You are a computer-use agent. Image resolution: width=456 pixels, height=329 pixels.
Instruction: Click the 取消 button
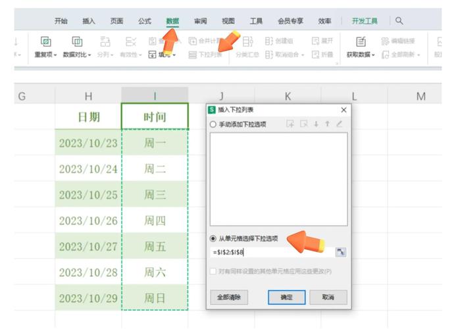click(x=328, y=297)
